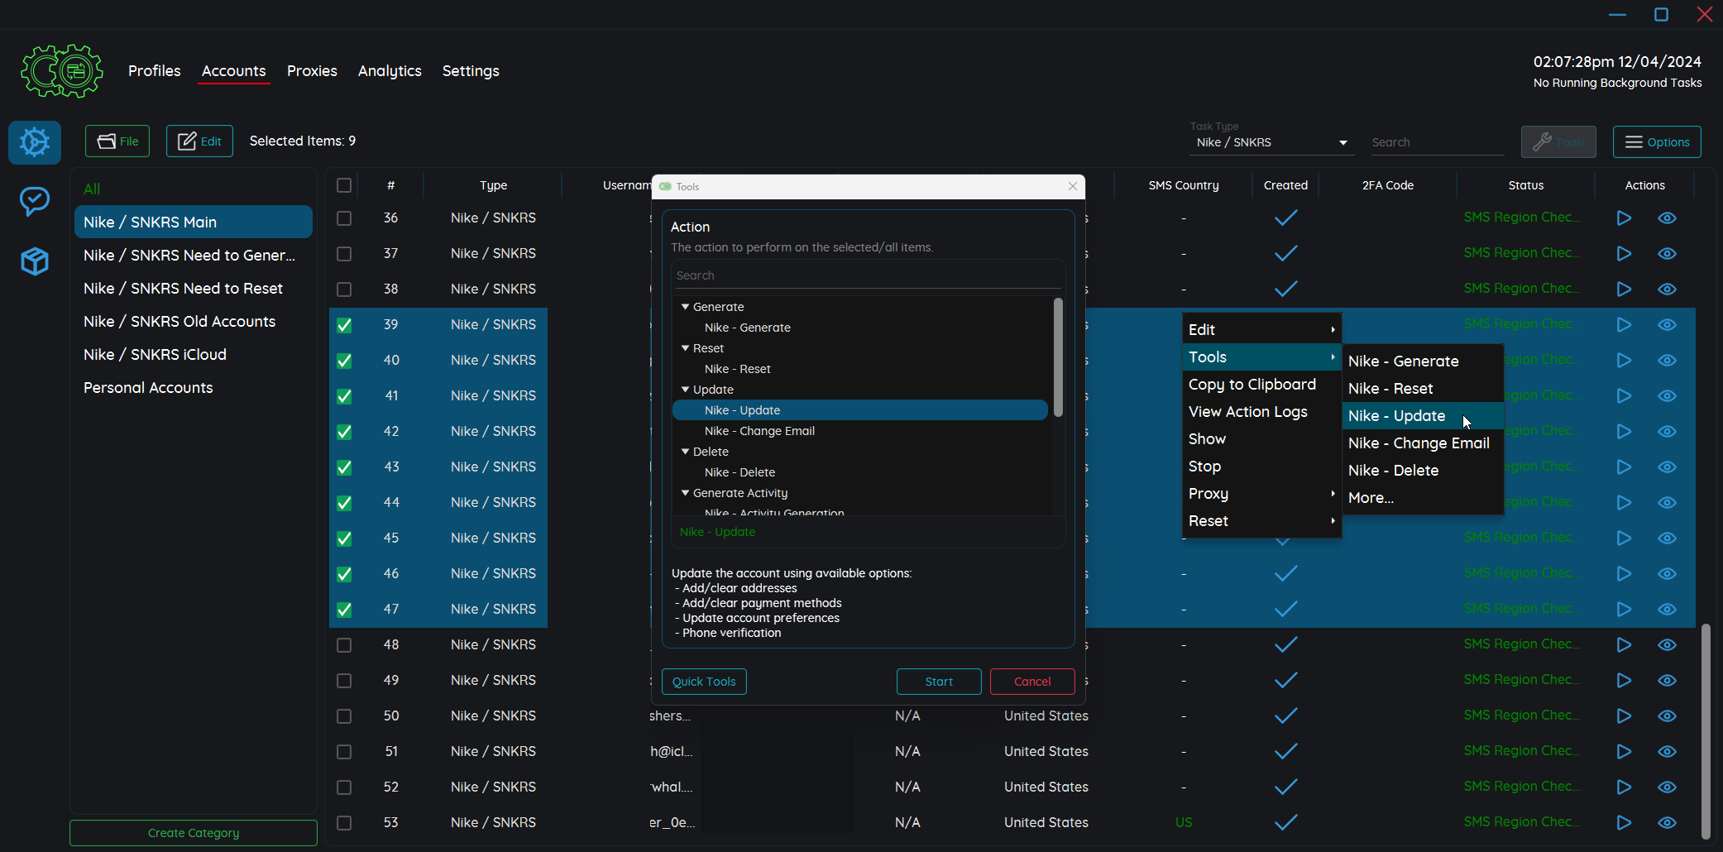The image size is (1723, 852).
Task: Click the eye icon for row 37
Action: pyautogui.click(x=1667, y=254)
